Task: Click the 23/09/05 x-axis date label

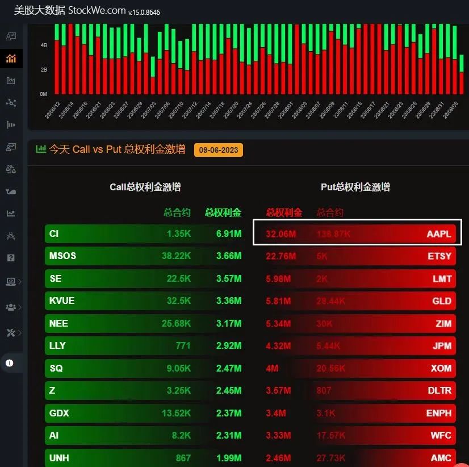Action: tap(450, 110)
